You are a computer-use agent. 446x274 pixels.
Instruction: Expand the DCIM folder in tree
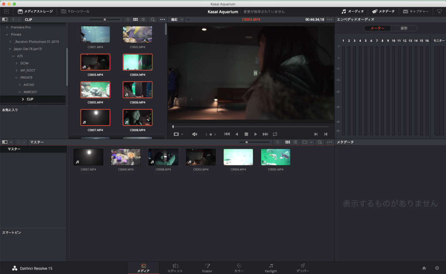click(17, 63)
